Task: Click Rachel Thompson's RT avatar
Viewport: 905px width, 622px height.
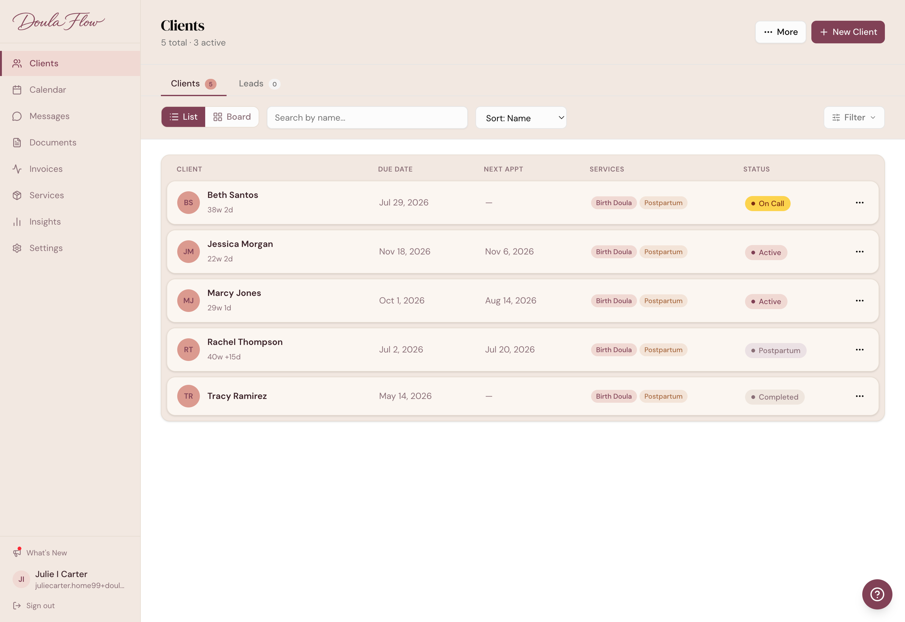Action: [188, 350]
